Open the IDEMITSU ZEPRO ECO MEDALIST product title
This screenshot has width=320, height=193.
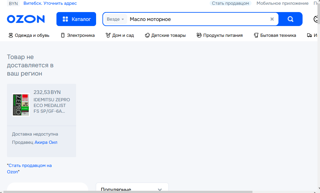52,105
